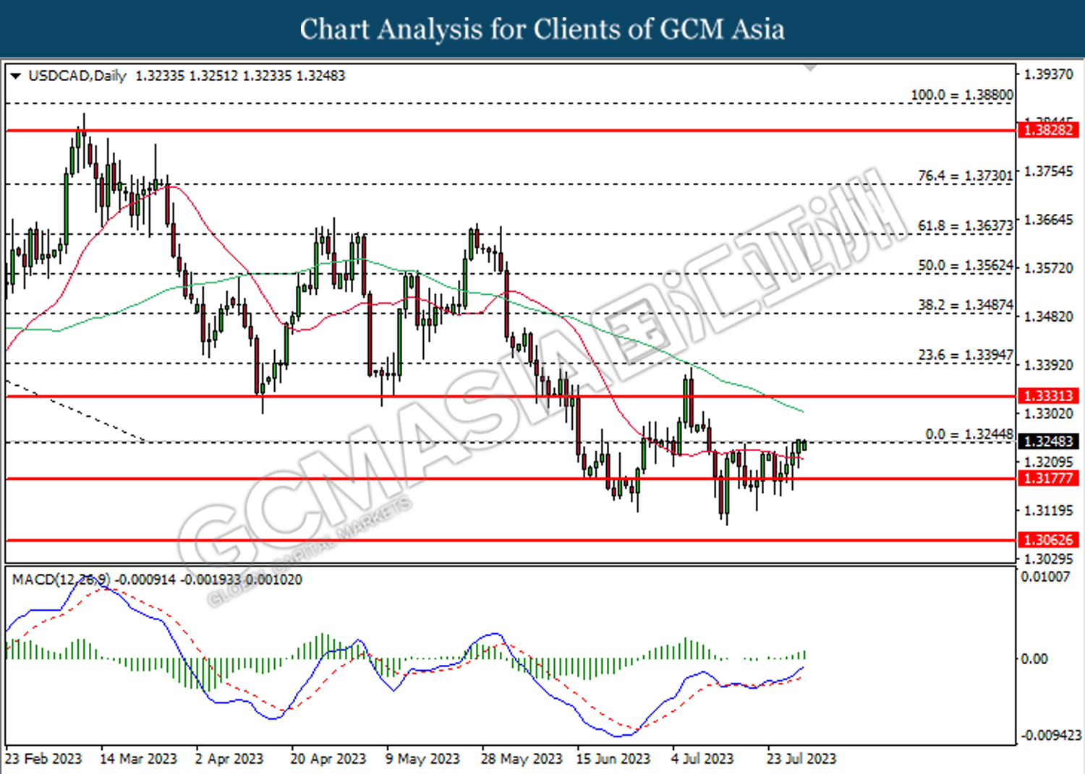Viewport: 1085px width, 774px height.
Task: Click the MACD 0.01007 scale value
Action: 1045,577
